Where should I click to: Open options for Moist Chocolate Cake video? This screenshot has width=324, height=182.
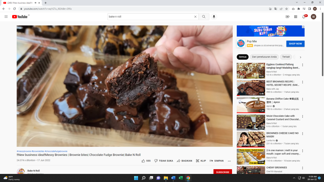pos(303,117)
